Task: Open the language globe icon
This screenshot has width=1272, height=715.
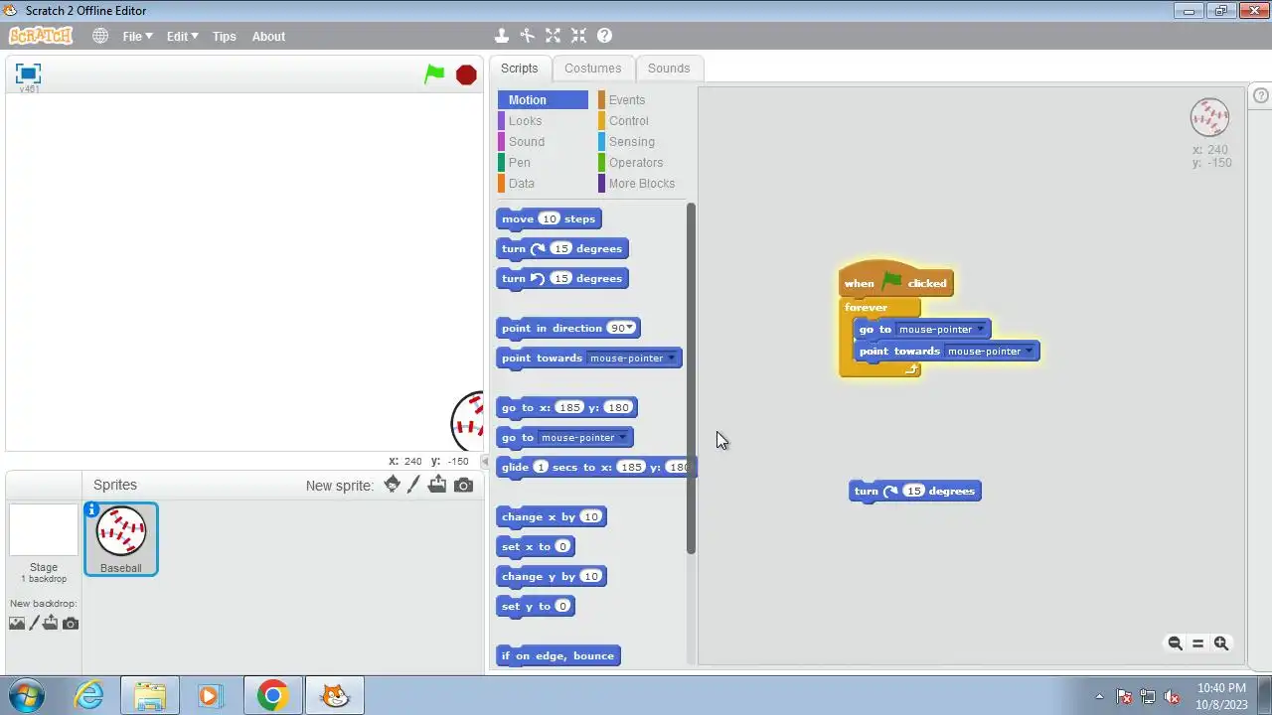Action: point(100,36)
